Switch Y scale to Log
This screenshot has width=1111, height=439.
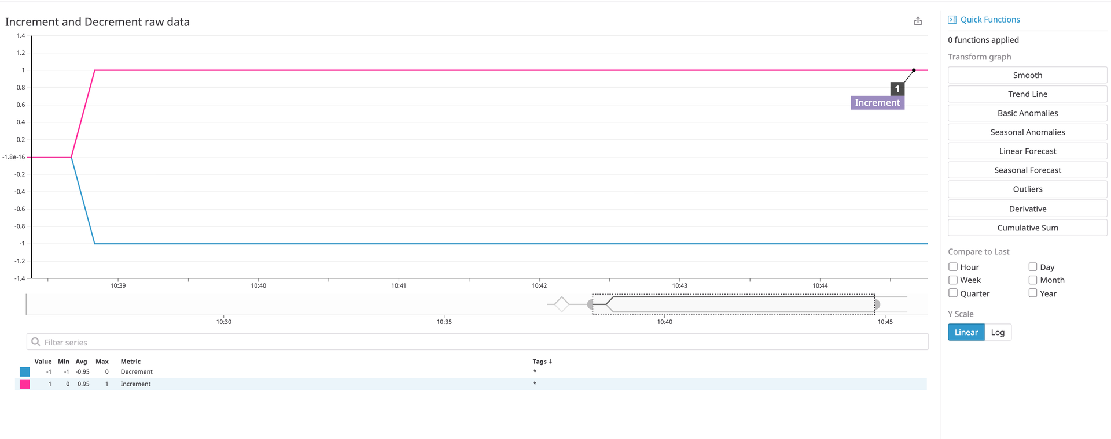tap(998, 332)
